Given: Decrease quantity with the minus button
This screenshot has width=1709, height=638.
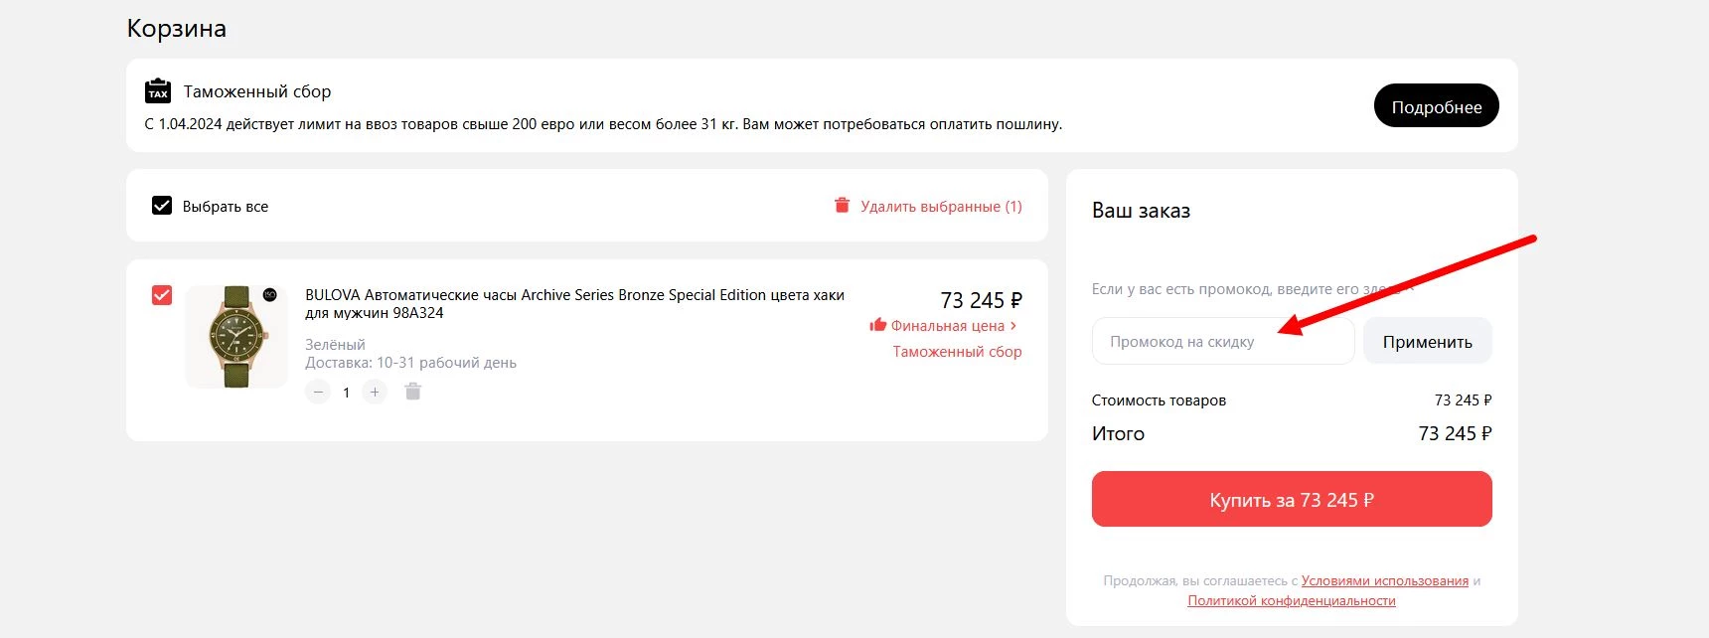Looking at the screenshot, I should [318, 393].
